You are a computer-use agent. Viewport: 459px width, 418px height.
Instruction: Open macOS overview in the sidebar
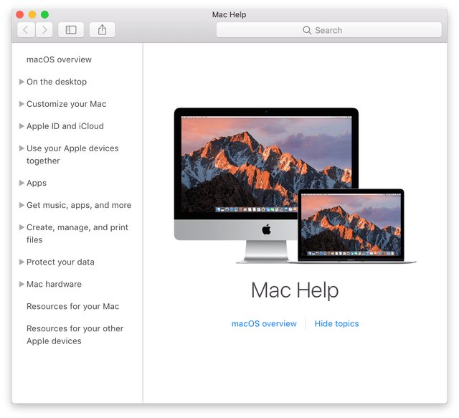(x=59, y=60)
